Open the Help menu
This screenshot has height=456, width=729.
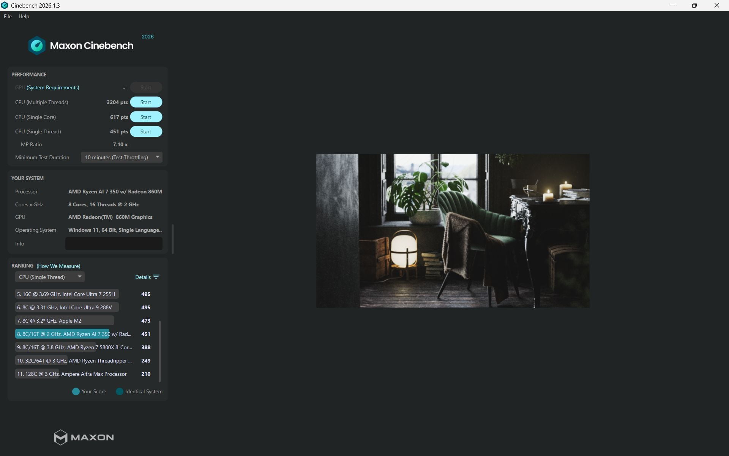pyautogui.click(x=24, y=16)
